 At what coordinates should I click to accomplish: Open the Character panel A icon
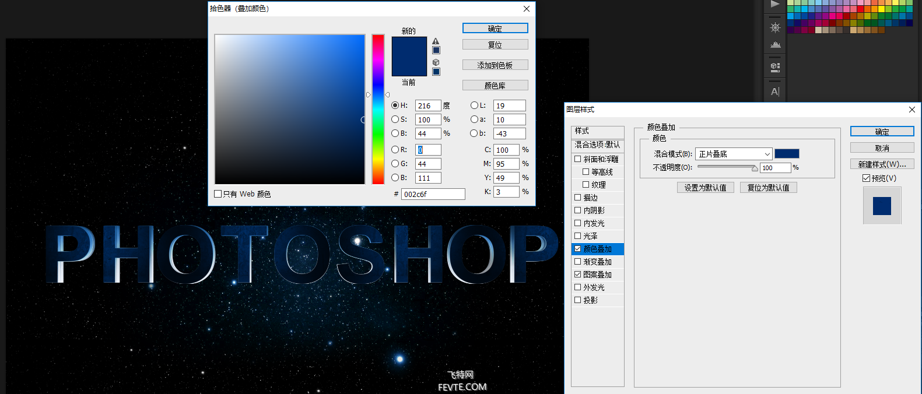[775, 92]
